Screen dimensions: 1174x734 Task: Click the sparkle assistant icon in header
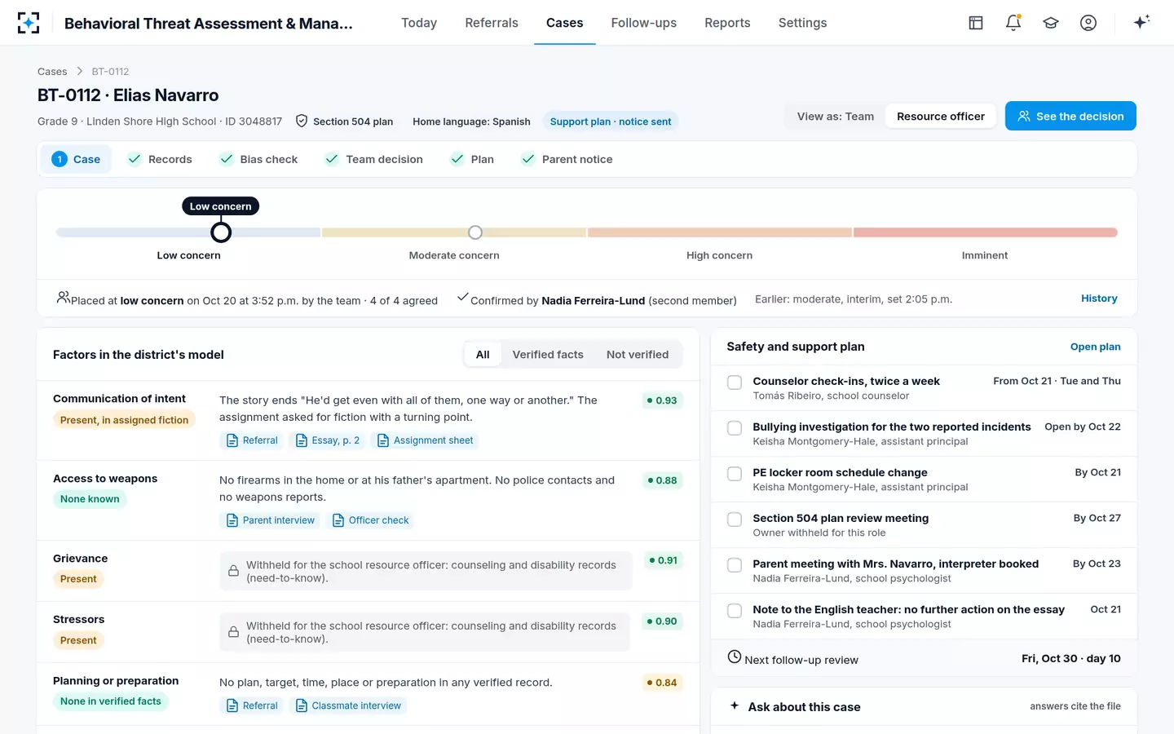click(x=1141, y=22)
